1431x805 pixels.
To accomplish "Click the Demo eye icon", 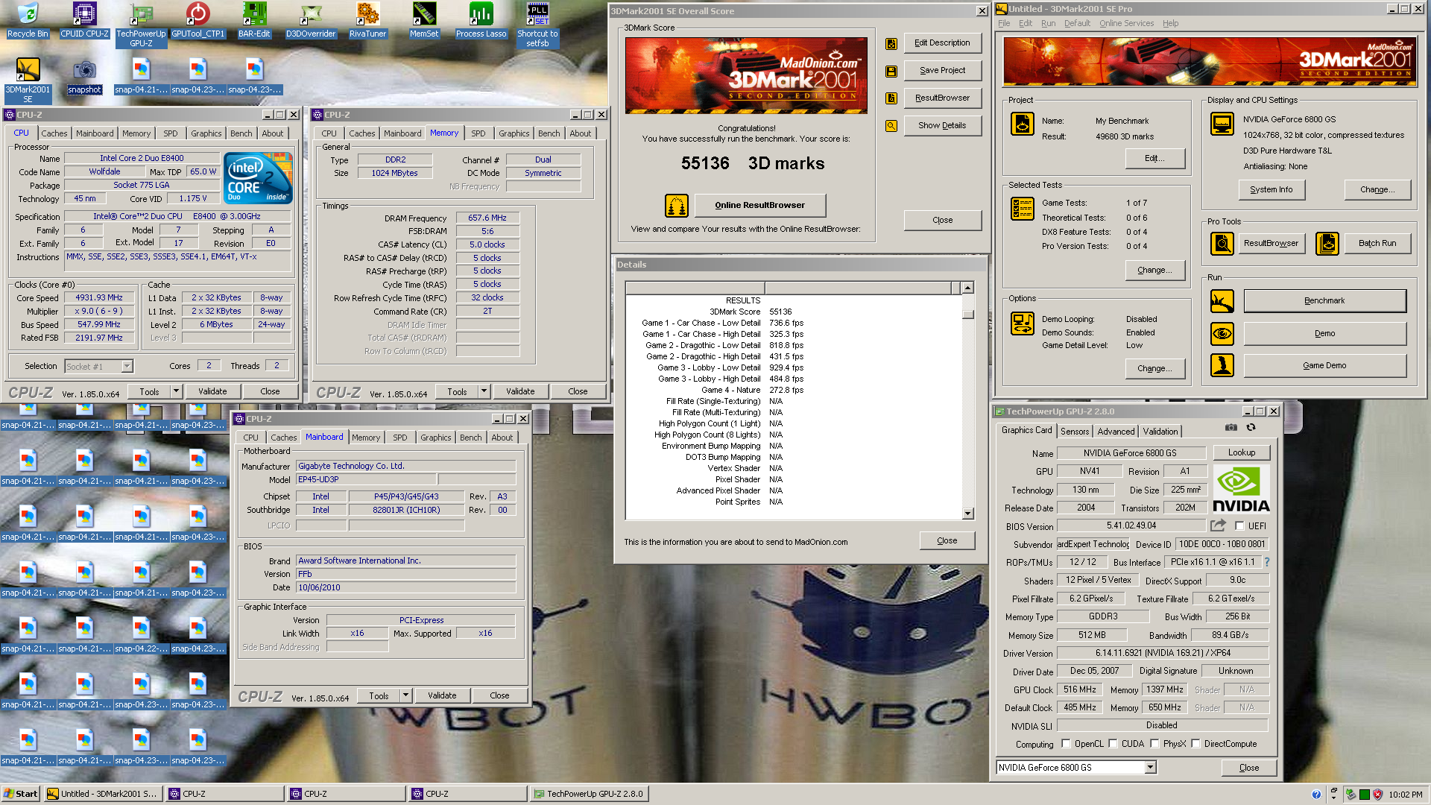I will tap(1222, 333).
